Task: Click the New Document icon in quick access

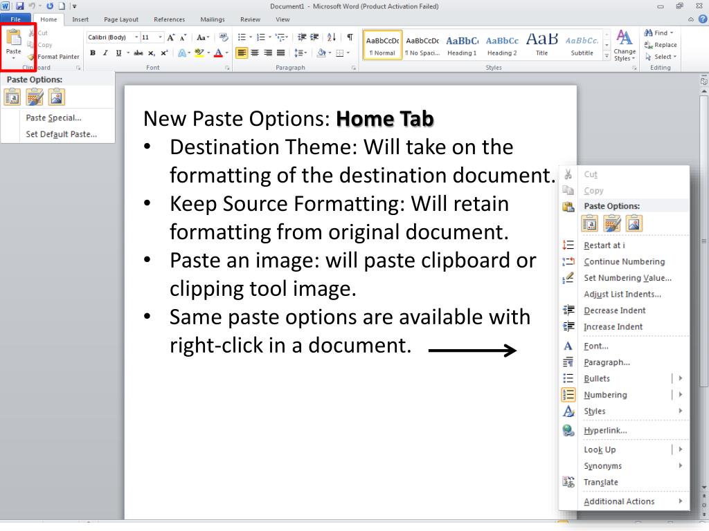Action: (62, 6)
